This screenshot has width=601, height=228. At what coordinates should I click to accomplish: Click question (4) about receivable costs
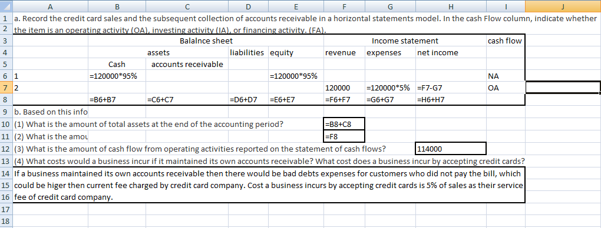(269, 160)
